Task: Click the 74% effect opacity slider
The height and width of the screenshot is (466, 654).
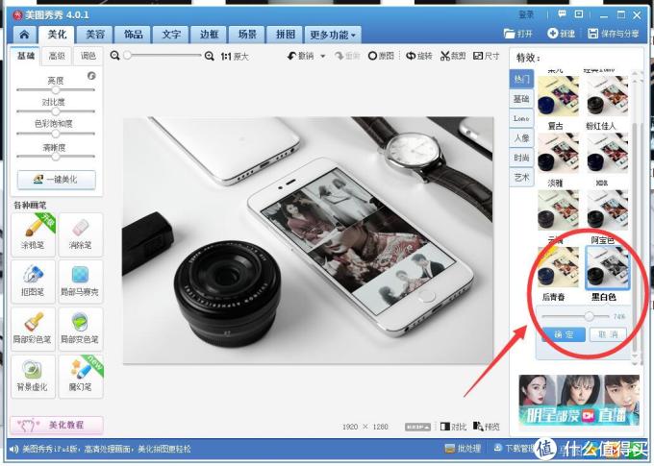Action: (575, 316)
